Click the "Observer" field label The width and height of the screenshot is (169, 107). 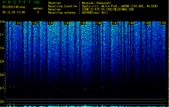[x=55, y=3]
